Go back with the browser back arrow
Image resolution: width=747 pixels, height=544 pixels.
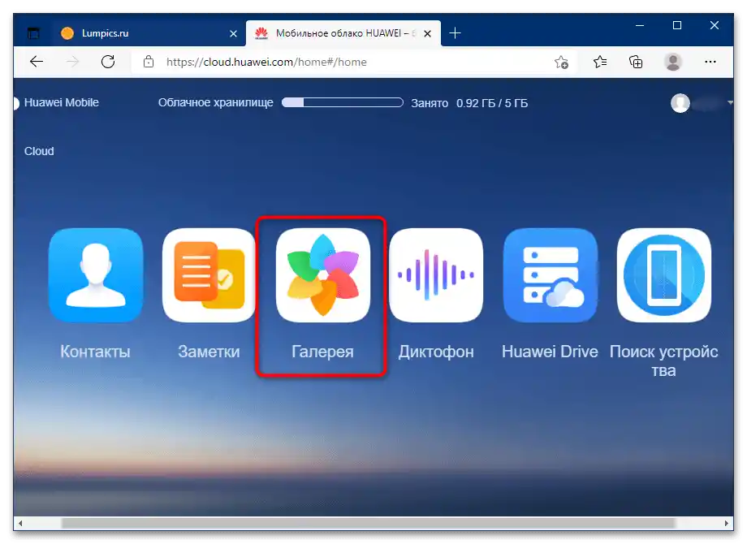coord(37,62)
